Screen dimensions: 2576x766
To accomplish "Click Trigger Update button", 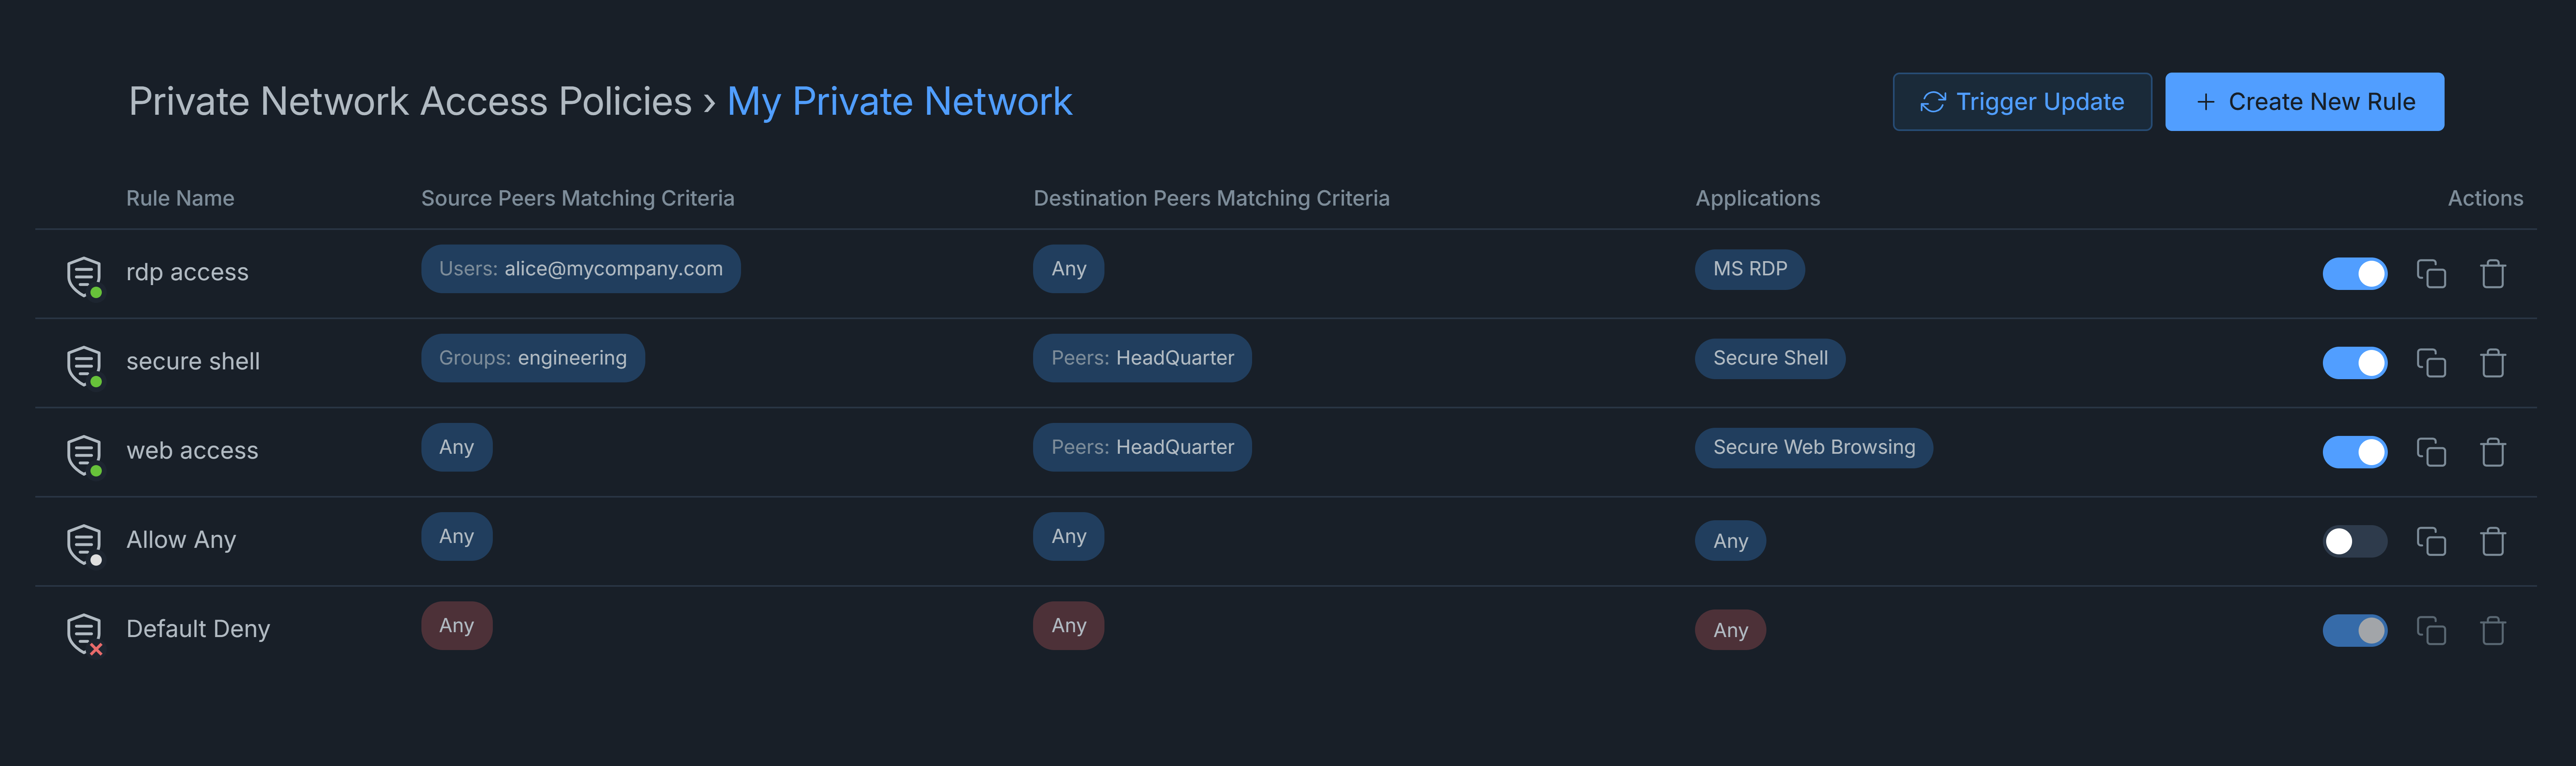I will coord(2021,102).
